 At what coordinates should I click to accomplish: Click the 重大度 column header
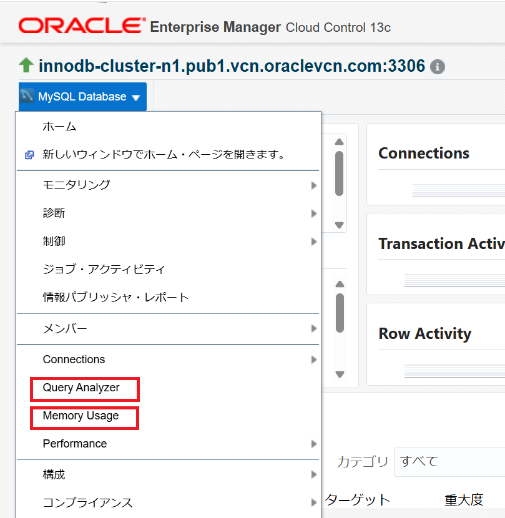(x=464, y=500)
